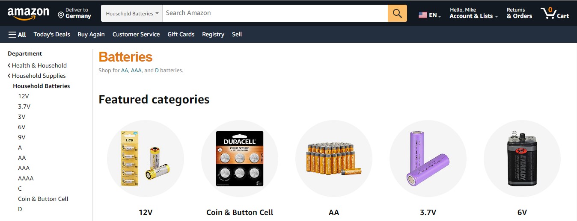Open the 6V Eveready battery image

[522, 159]
